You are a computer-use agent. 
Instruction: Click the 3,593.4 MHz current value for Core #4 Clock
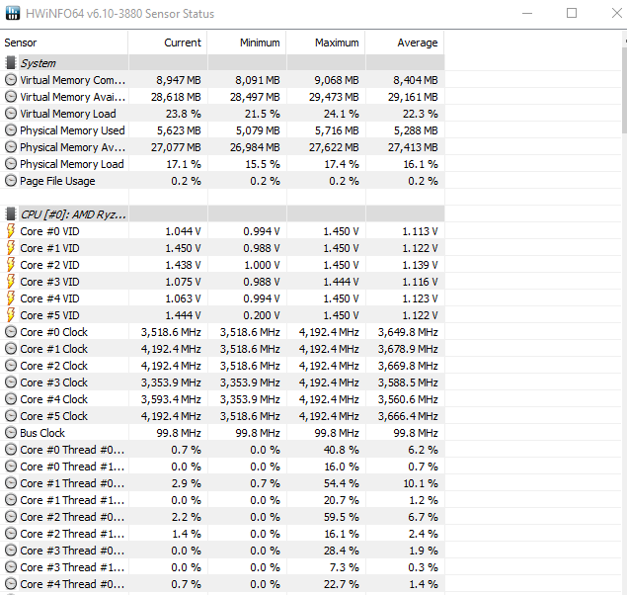tap(171, 399)
